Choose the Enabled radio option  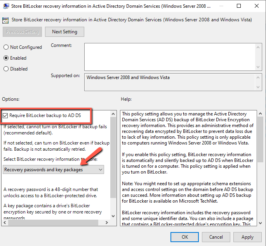click(6, 58)
